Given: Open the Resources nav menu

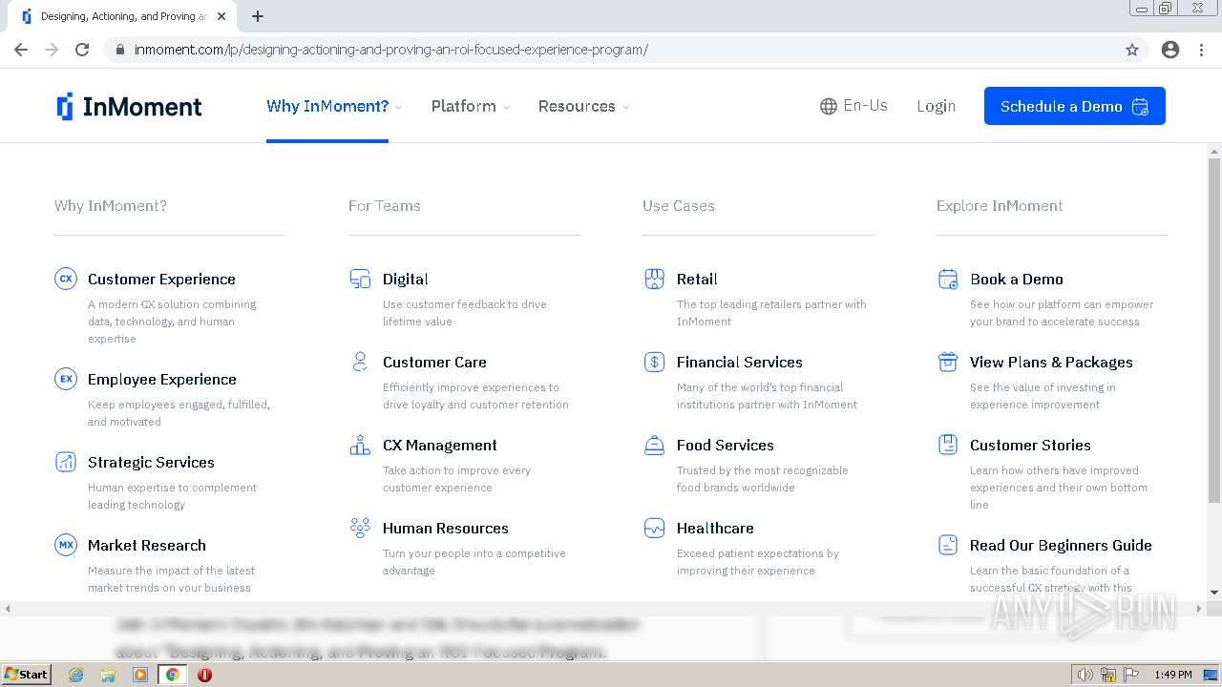Looking at the screenshot, I should pyautogui.click(x=577, y=106).
